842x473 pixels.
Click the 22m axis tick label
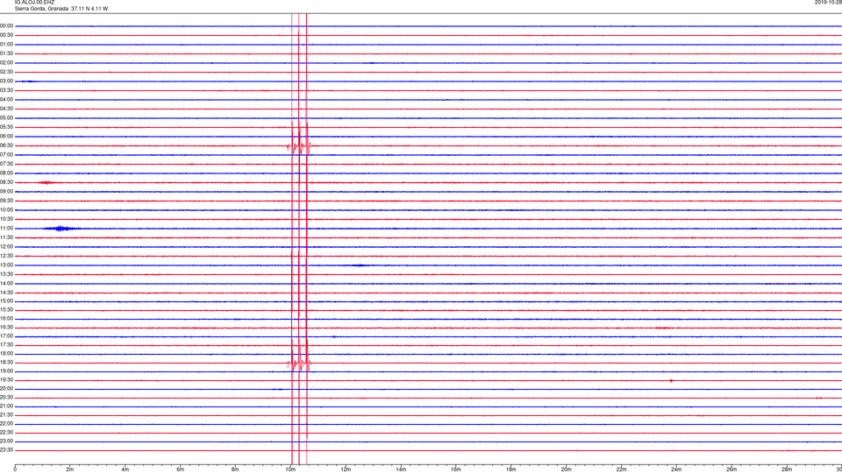click(621, 469)
